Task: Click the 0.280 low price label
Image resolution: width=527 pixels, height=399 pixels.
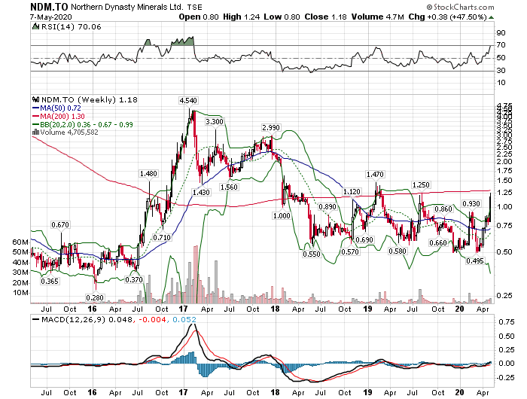Action: pos(95,297)
